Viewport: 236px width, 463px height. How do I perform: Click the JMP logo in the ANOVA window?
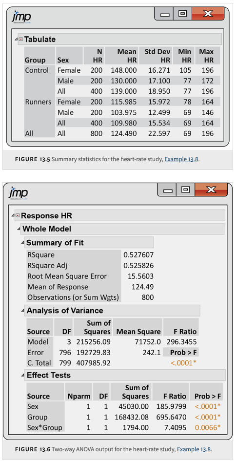click(x=20, y=192)
